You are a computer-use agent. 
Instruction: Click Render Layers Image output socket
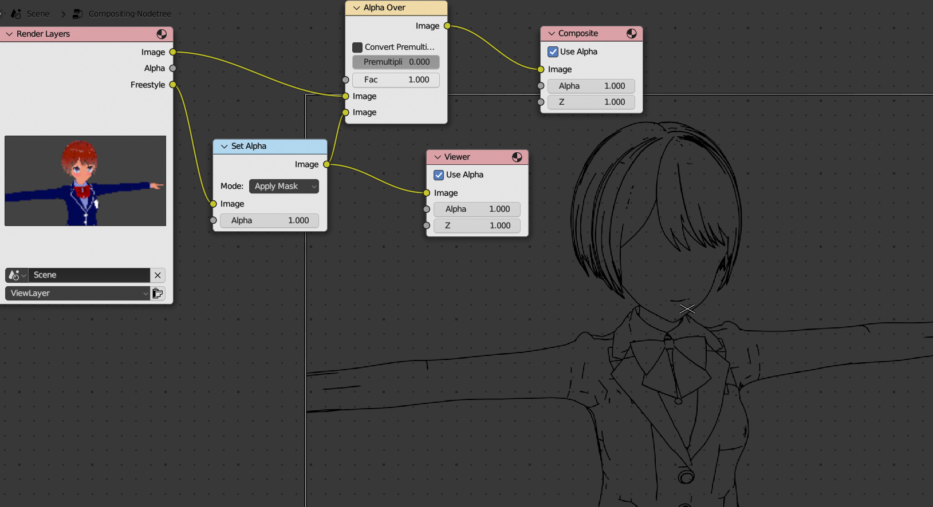pyautogui.click(x=172, y=52)
